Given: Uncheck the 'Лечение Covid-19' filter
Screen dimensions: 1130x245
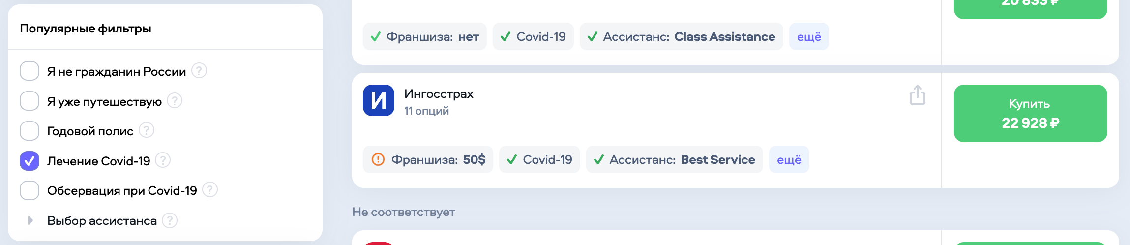Looking at the screenshot, I should (30, 160).
